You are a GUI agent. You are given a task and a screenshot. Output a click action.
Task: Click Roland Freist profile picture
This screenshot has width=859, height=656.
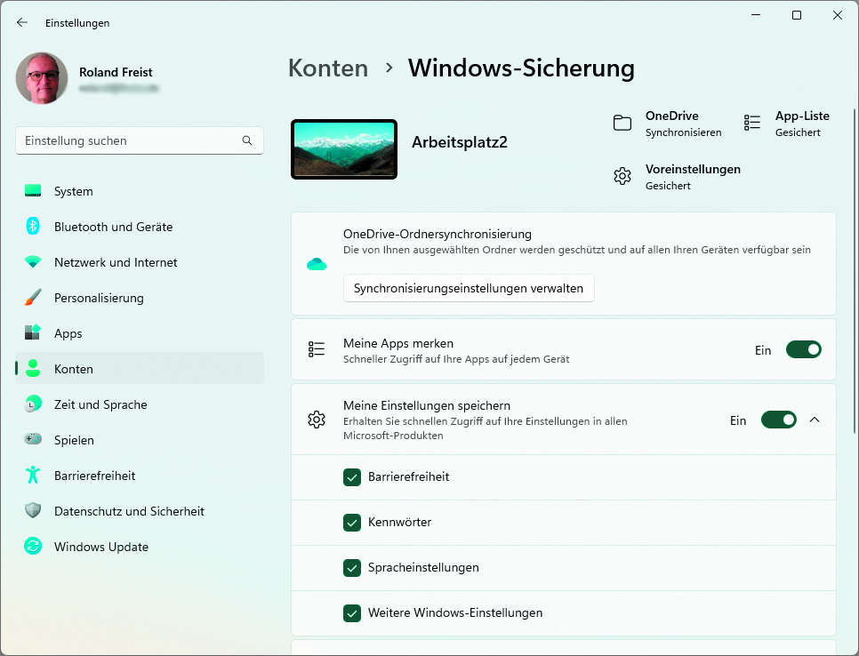42,78
